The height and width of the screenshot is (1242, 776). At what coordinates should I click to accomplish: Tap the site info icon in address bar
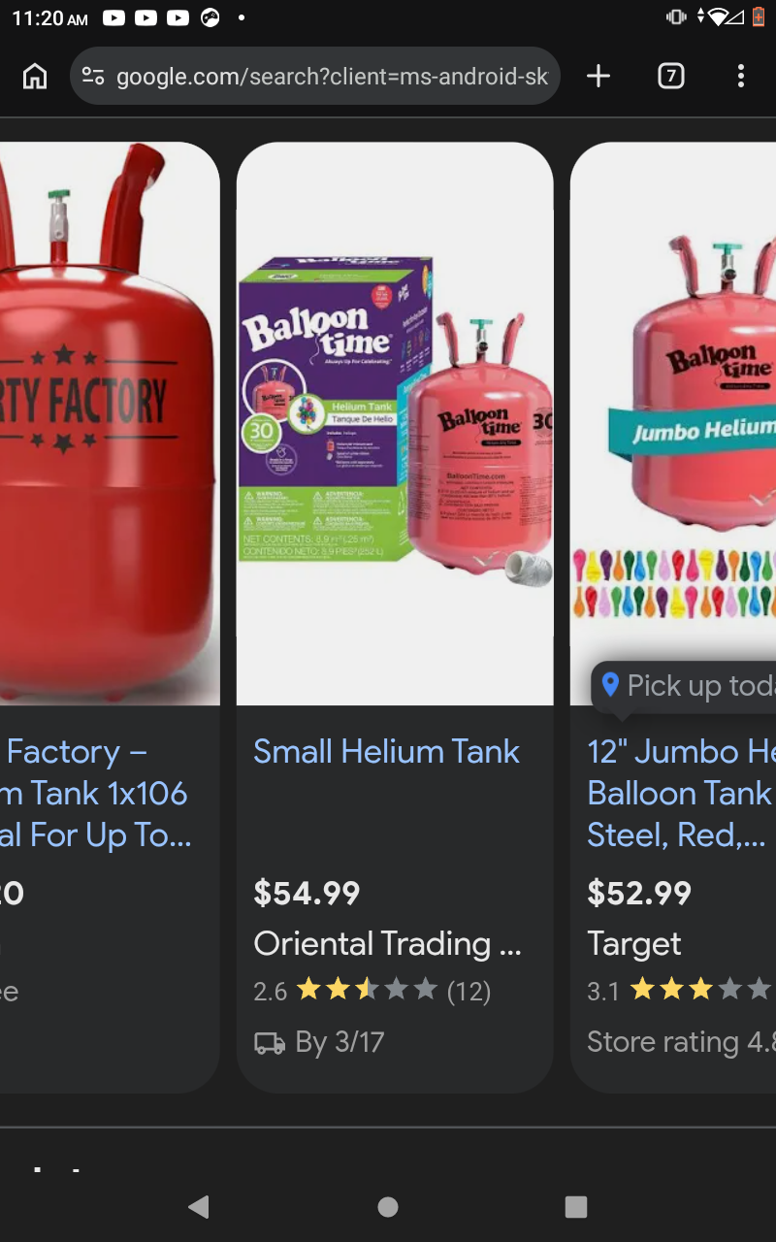93,76
